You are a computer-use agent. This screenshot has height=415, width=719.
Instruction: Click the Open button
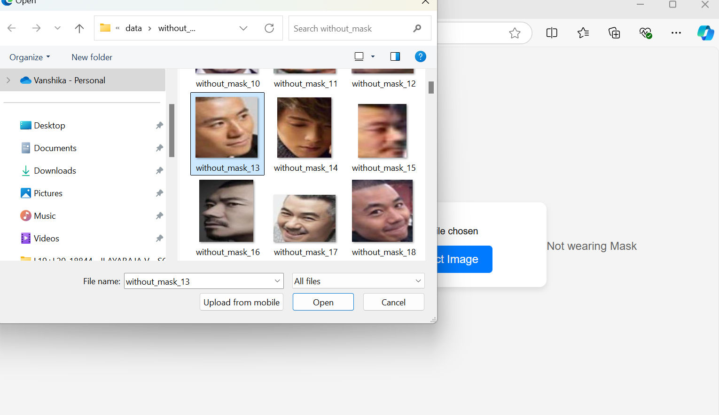tap(323, 302)
